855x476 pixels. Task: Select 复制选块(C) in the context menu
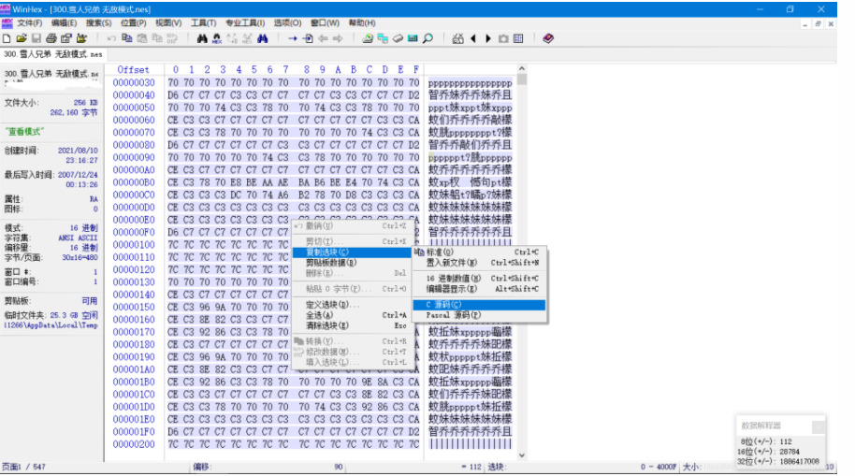[x=352, y=252]
